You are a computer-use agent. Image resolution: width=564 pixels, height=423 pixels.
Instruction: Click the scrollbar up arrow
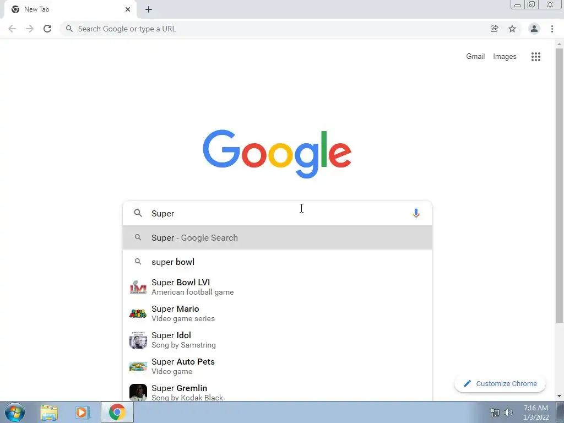(x=559, y=44)
